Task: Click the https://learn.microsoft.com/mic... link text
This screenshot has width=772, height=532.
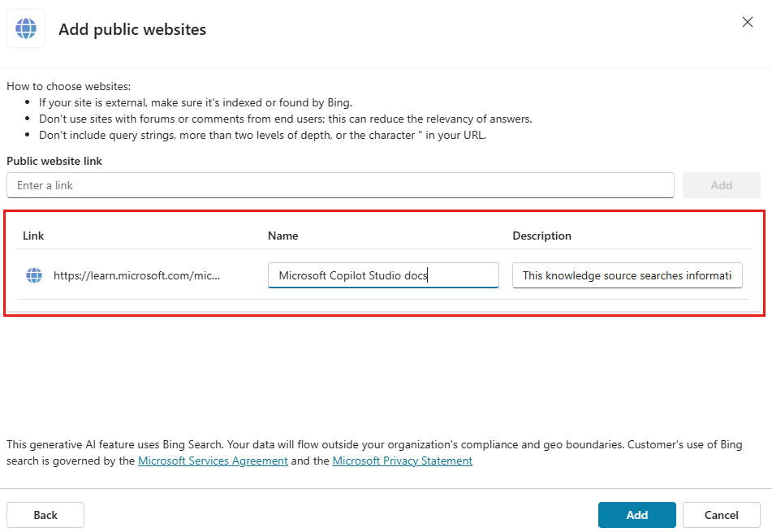Action: [137, 275]
